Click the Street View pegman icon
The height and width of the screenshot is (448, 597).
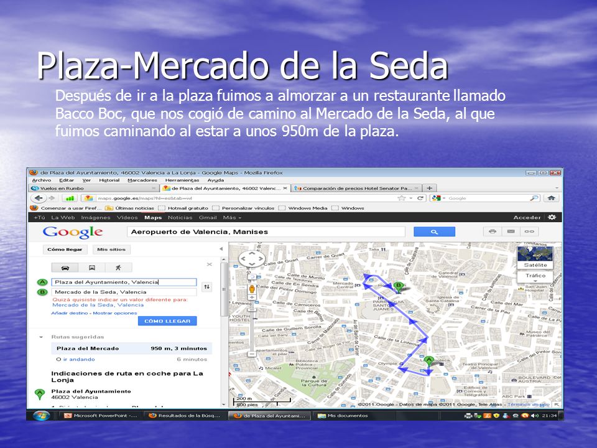[x=252, y=288]
